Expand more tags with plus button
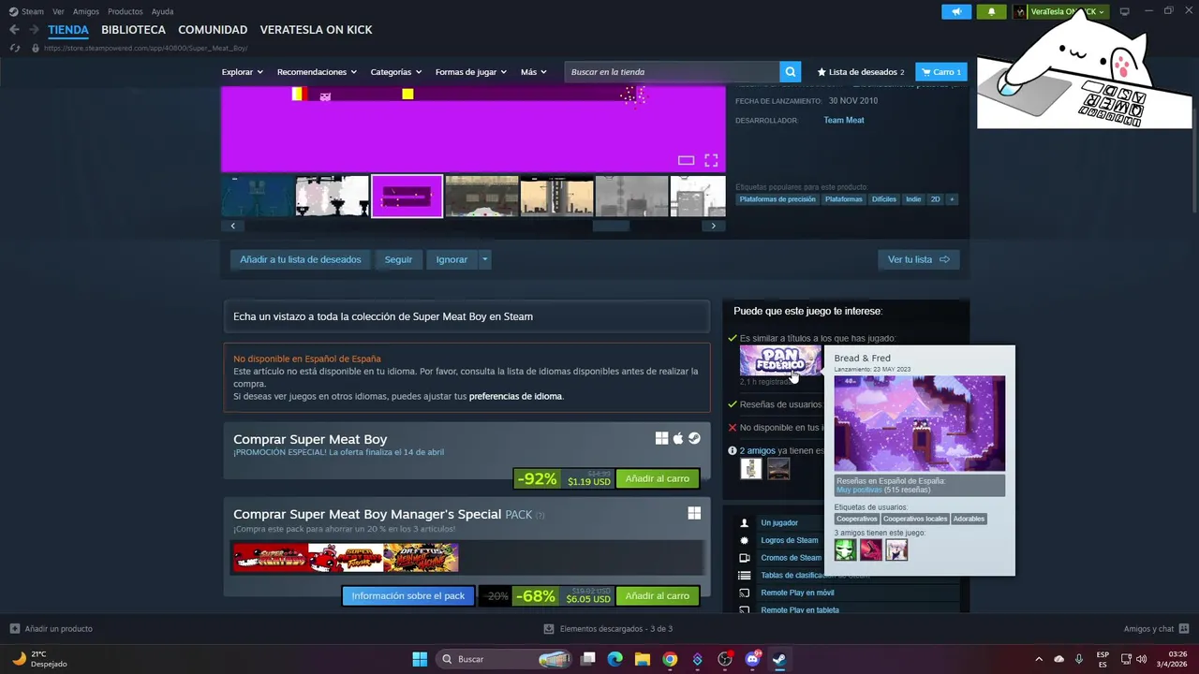 point(952,199)
